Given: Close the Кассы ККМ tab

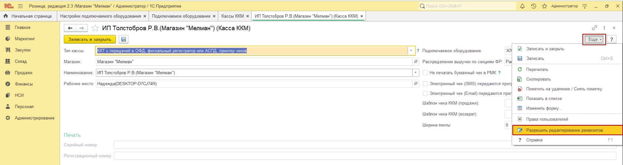Looking at the screenshot, I should point(247,16).
